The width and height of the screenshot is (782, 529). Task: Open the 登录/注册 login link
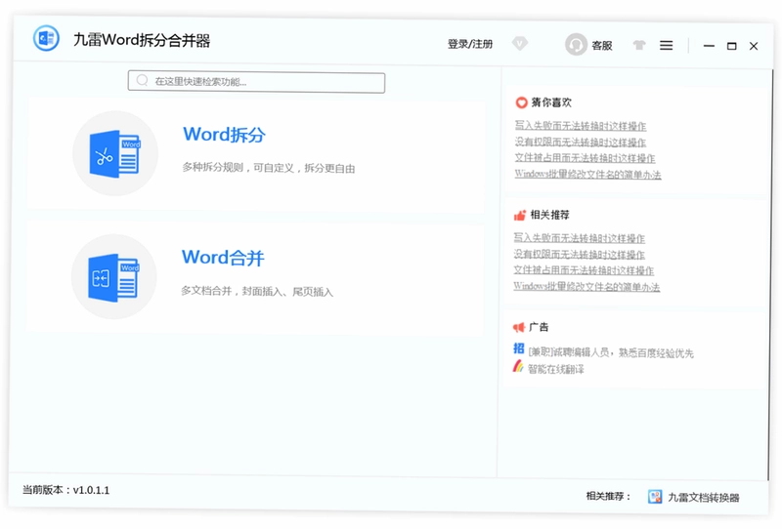click(x=470, y=44)
